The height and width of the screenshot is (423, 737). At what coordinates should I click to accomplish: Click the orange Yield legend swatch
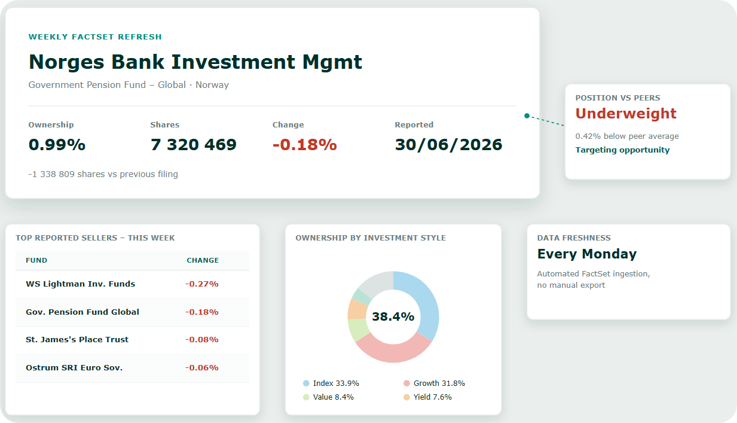tap(406, 397)
